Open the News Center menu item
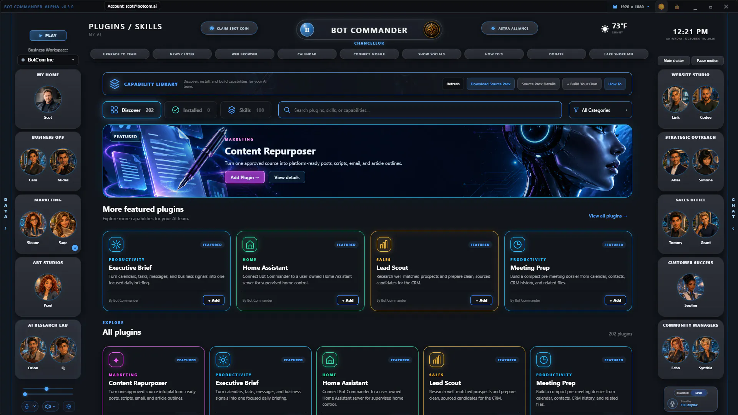The image size is (738, 415). (x=182, y=54)
